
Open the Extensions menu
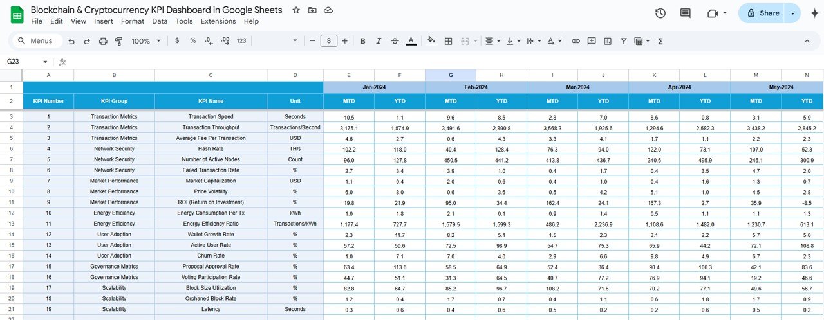218,21
